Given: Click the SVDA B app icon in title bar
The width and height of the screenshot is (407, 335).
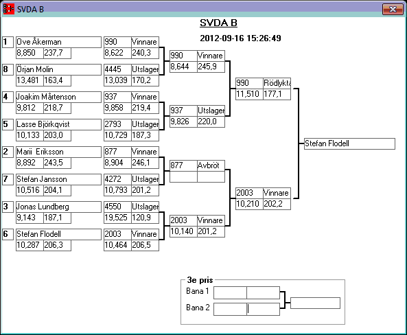Looking at the screenshot, I should pyautogui.click(x=8, y=9).
